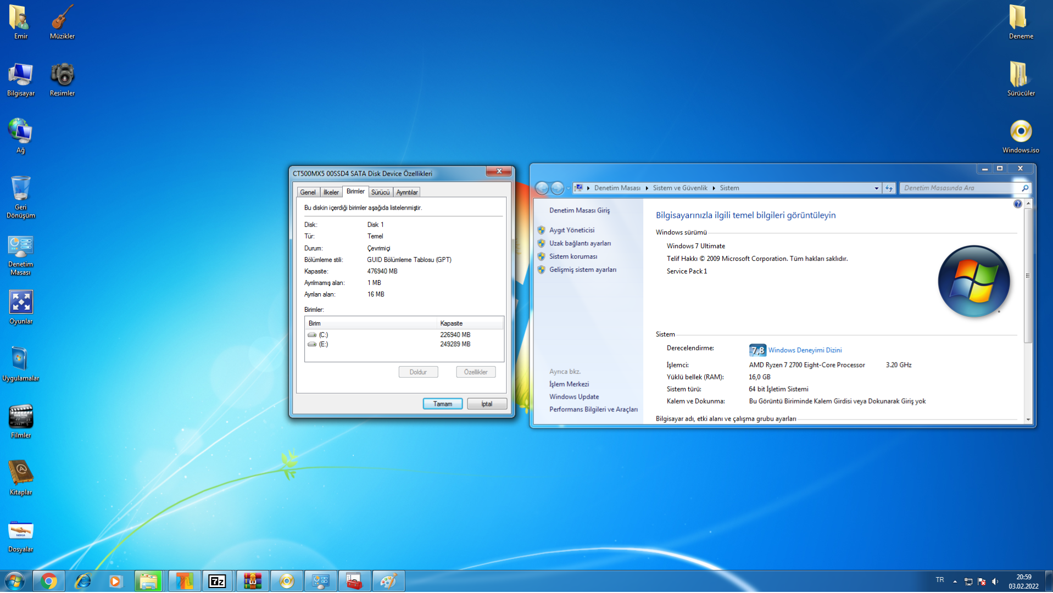Select the Denetim Masası desktop icon
1053x593 pixels.
click(20, 255)
